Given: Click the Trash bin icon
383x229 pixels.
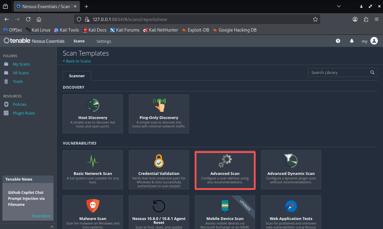Looking at the screenshot, I should [6, 81].
